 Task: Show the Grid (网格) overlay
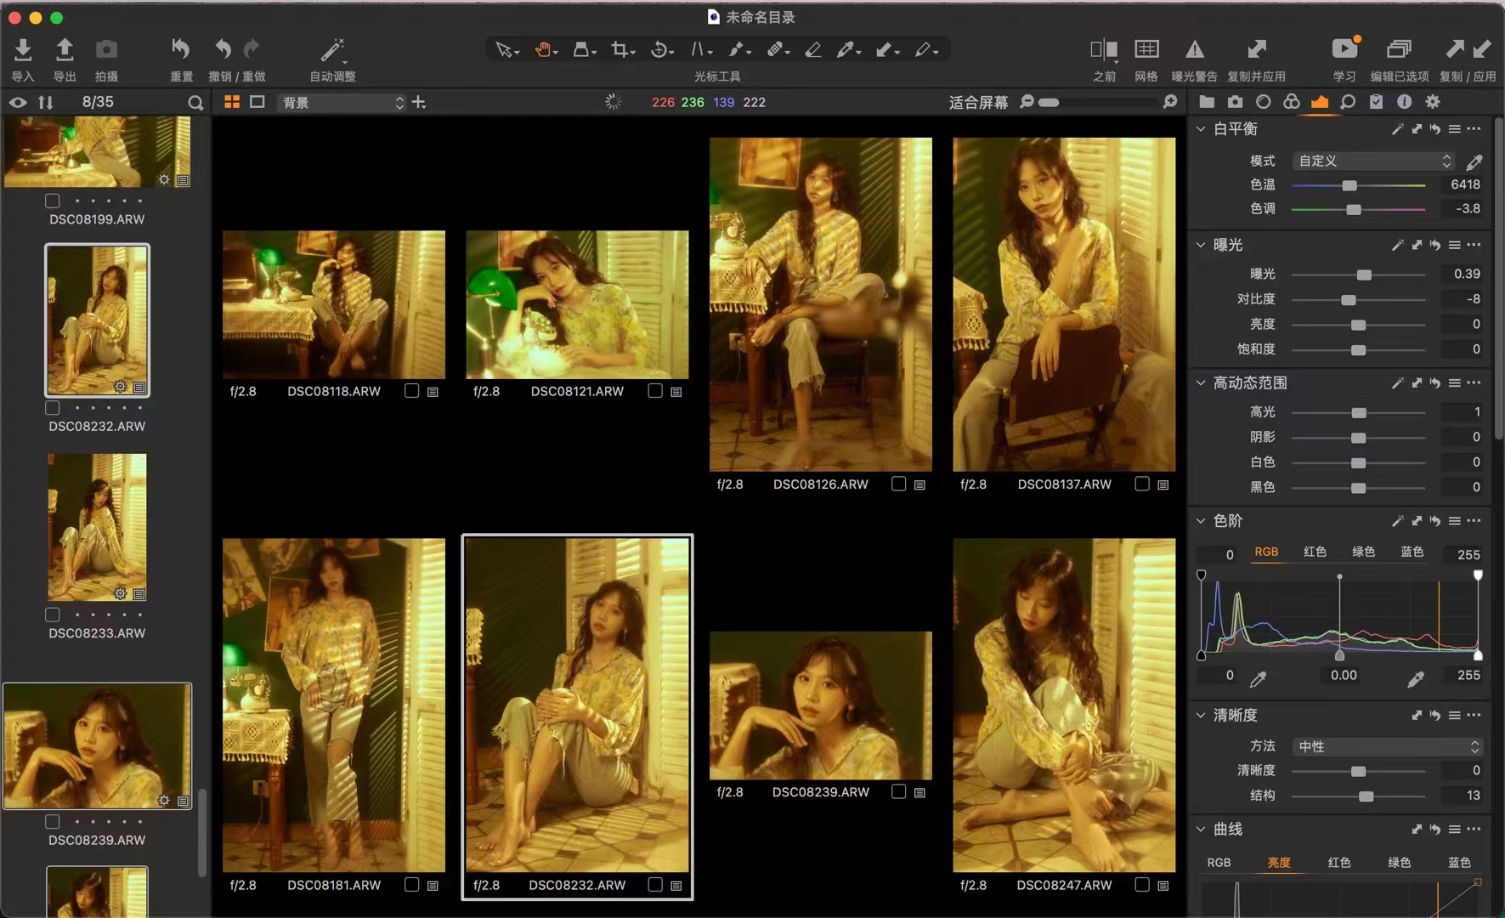tap(1146, 50)
